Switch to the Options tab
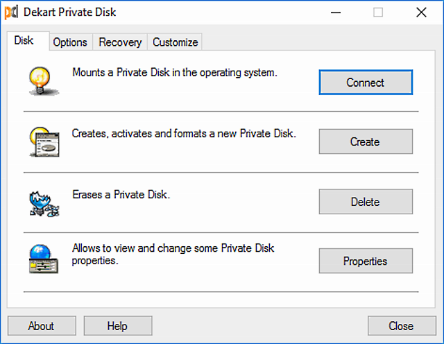This screenshot has width=444, height=344. [70, 42]
